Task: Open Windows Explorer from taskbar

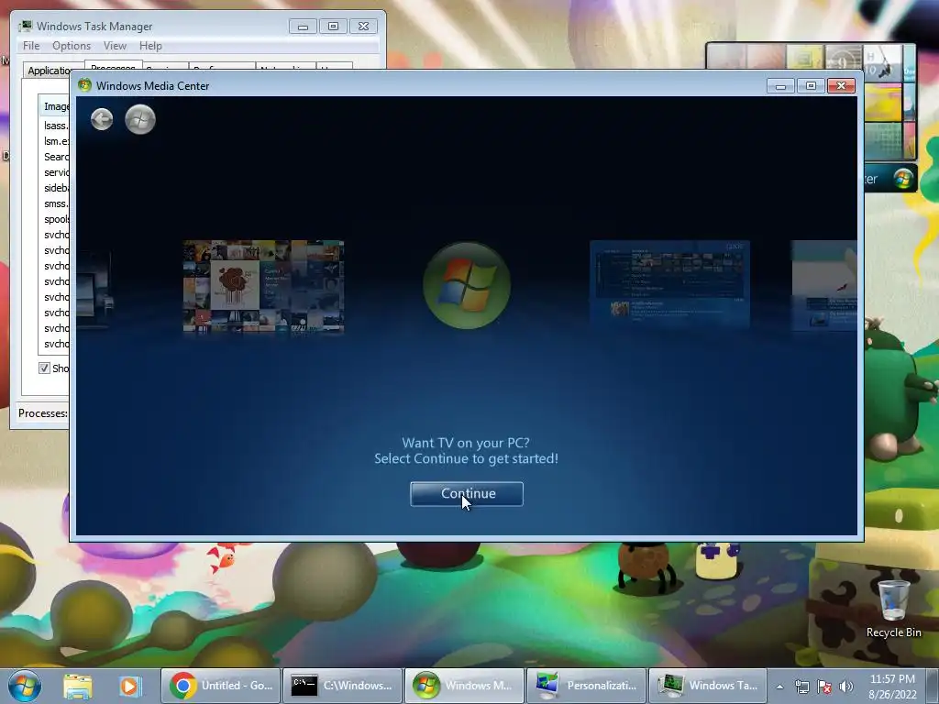Action: coord(78,686)
